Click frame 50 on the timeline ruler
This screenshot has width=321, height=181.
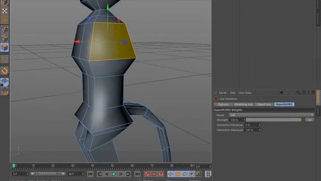tap(112, 165)
